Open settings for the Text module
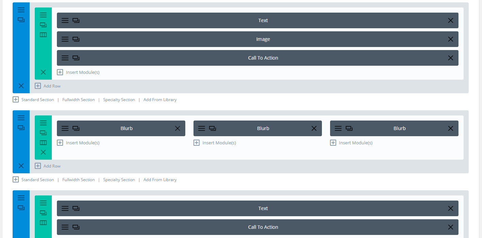The width and height of the screenshot is (482, 238). [x=65, y=20]
